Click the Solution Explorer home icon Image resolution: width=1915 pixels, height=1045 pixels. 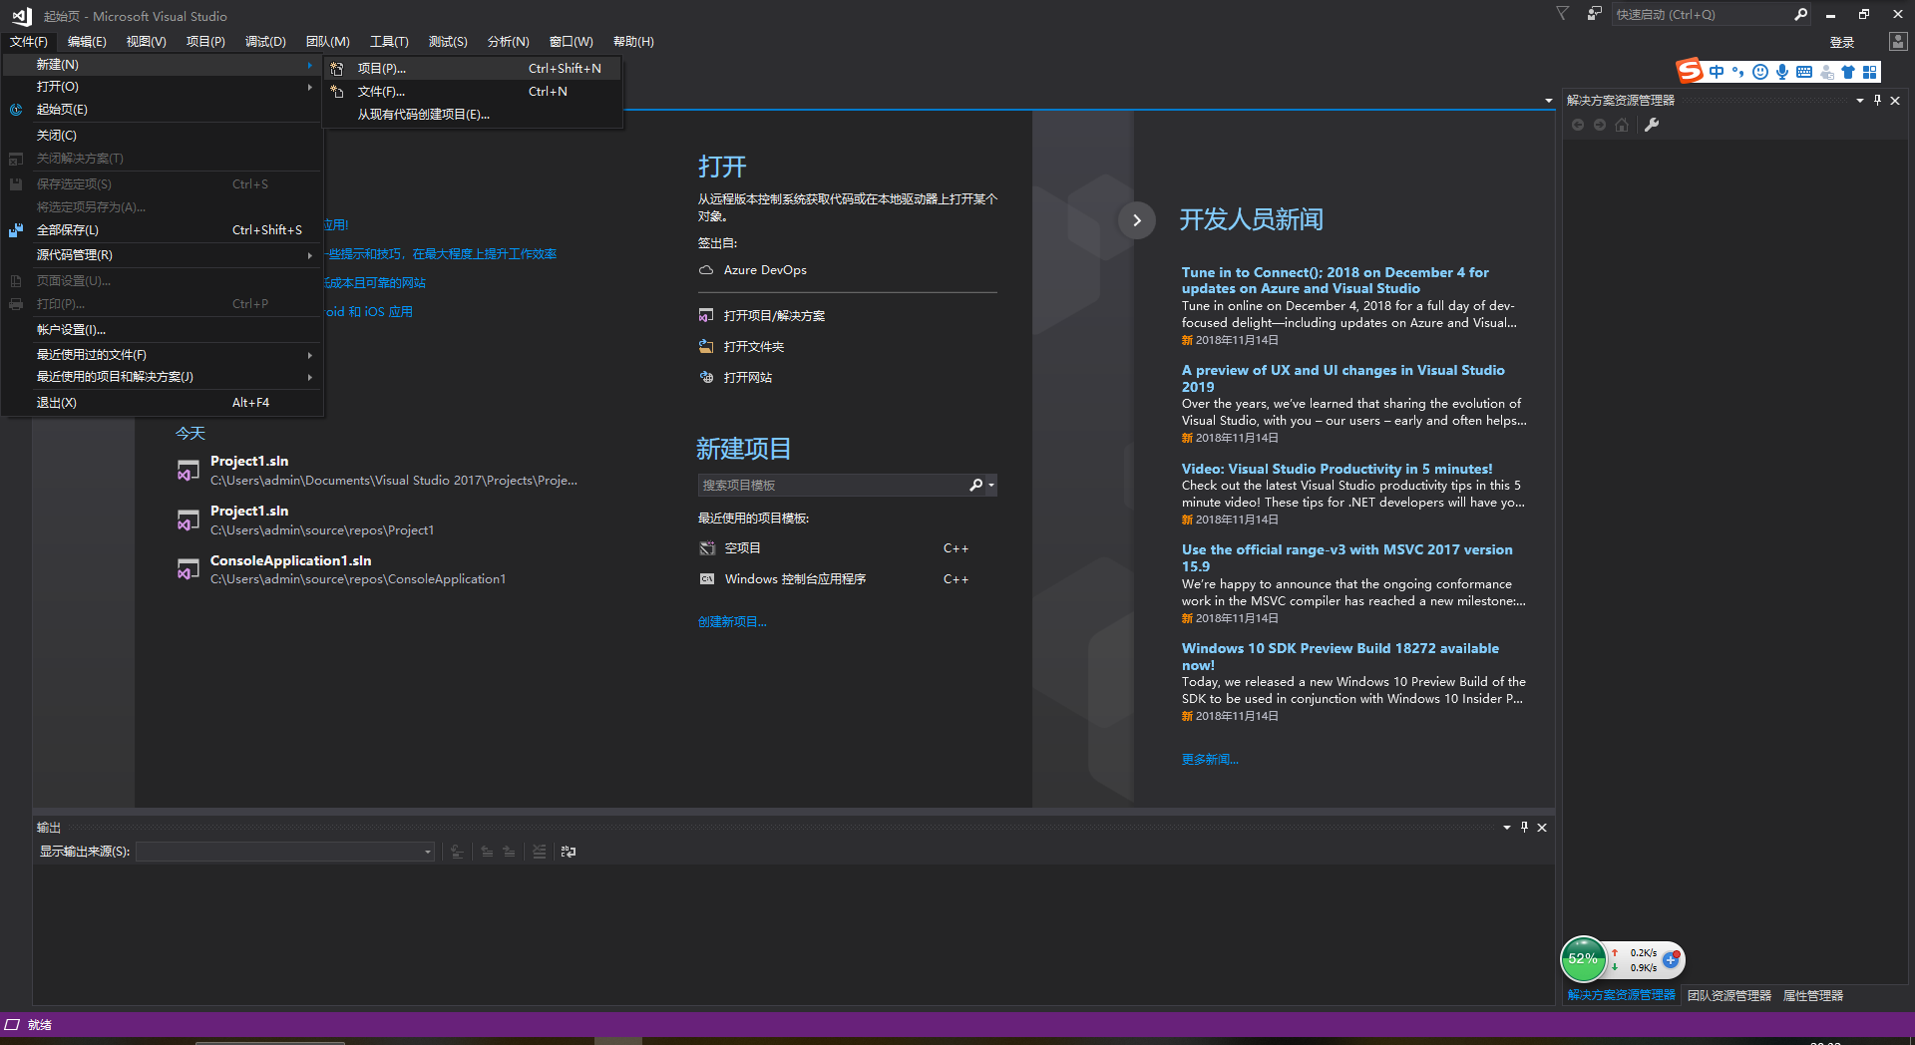coord(1622,125)
